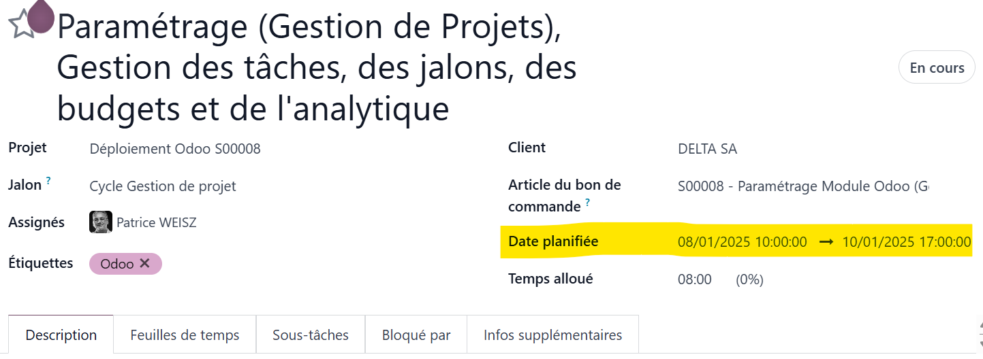Select the Description tab
Viewport: 983px width, 359px height.
click(x=61, y=335)
